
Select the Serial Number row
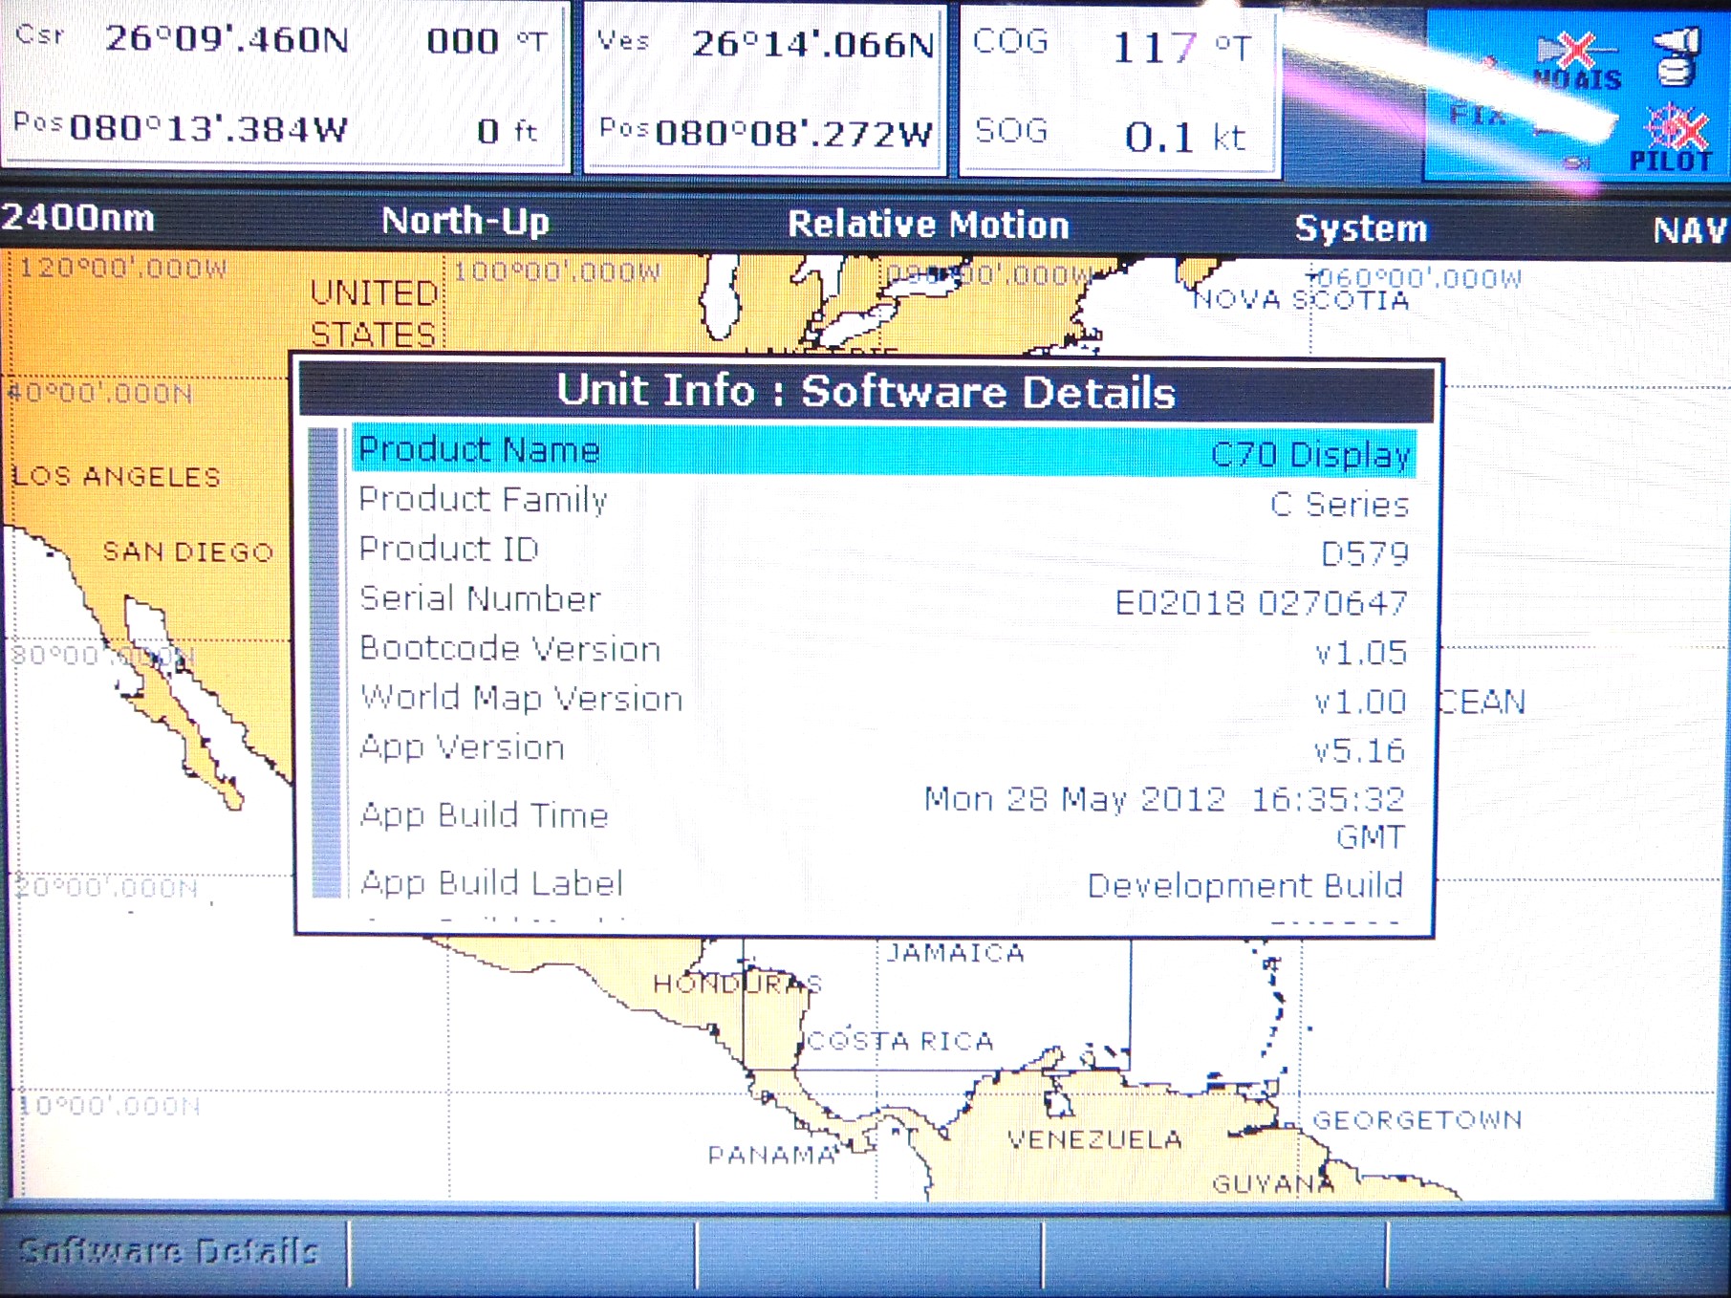[883, 600]
